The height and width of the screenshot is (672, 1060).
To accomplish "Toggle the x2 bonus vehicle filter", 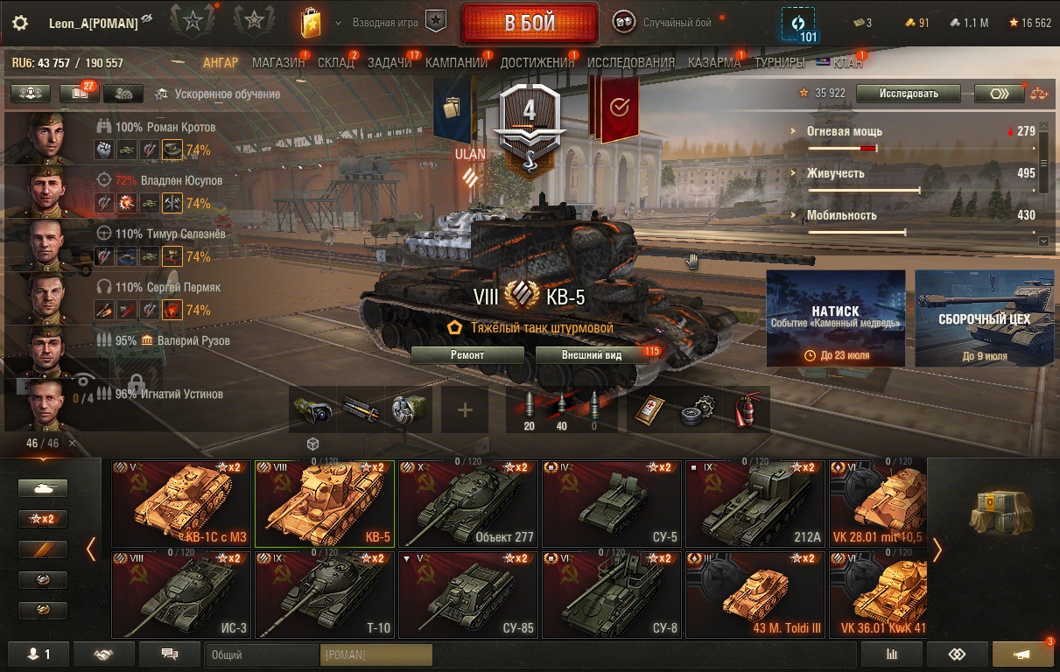I will (x=43, y=519).
